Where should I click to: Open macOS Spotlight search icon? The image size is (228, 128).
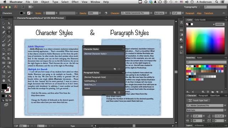(x=217, y=2)
